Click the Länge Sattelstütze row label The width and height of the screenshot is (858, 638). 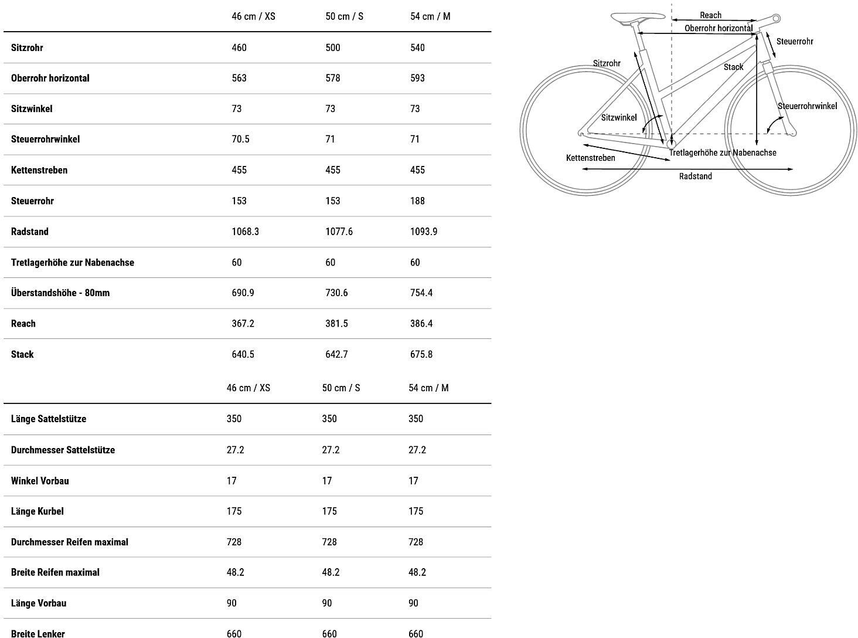click(x=49, y=419)
